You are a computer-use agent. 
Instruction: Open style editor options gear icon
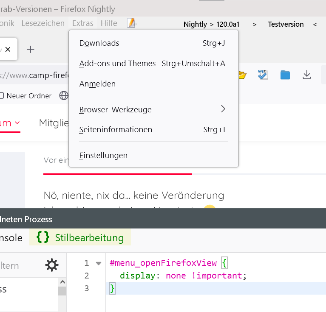click(x=52, y=265)
